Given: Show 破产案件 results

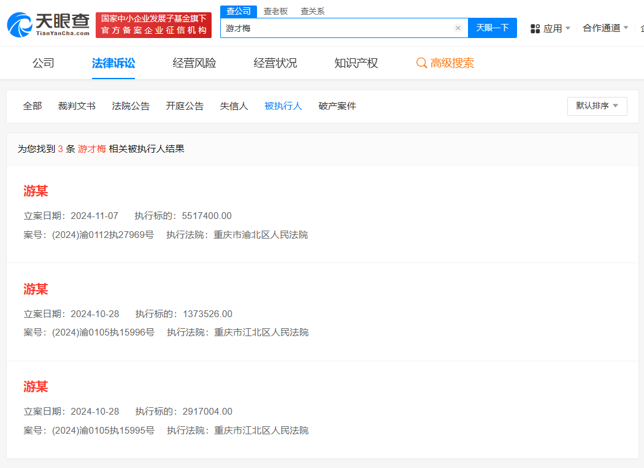Looking at the screenshot, I should pos(337,106).
